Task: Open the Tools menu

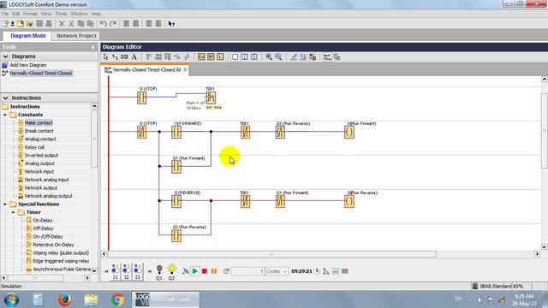Action: (x=61, y=14)
